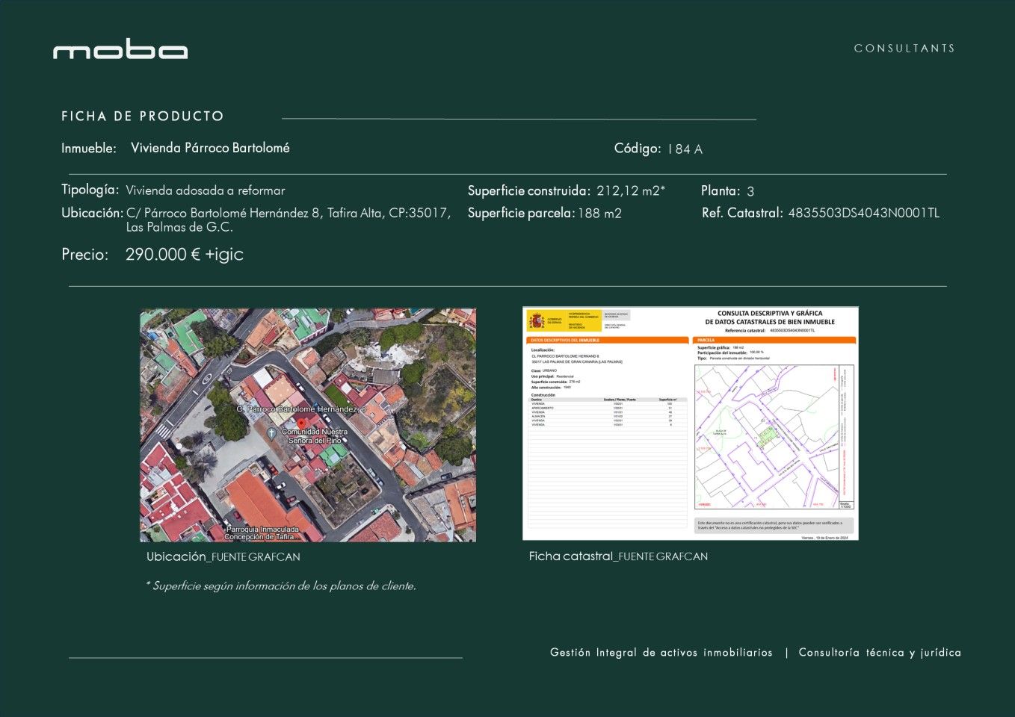Select the FICHA DE PRODUCTO heading
This screenshot has width=1015, height=717.
coord(143,117)
